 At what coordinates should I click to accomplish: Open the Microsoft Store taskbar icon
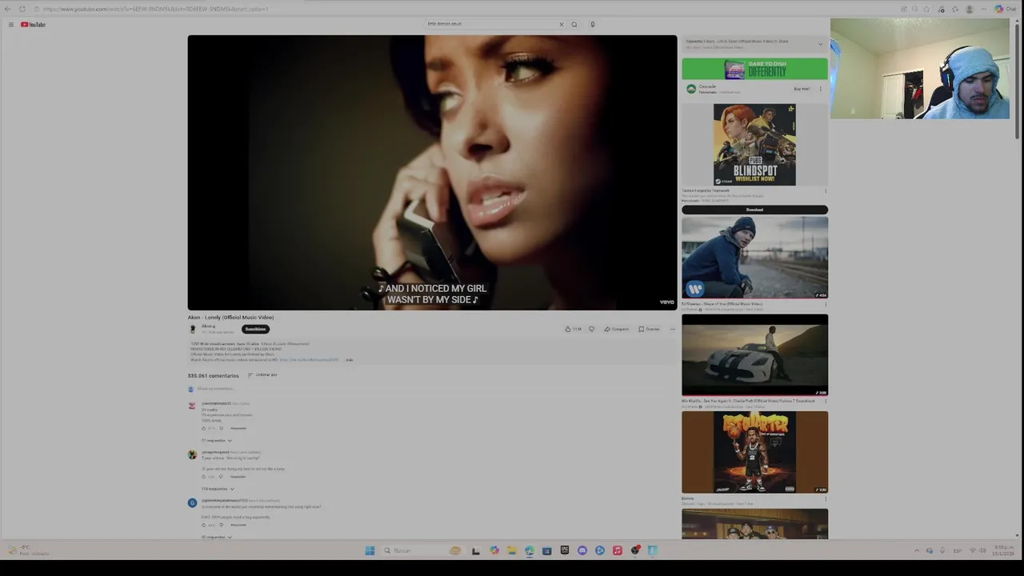click(x=547, y=550)
